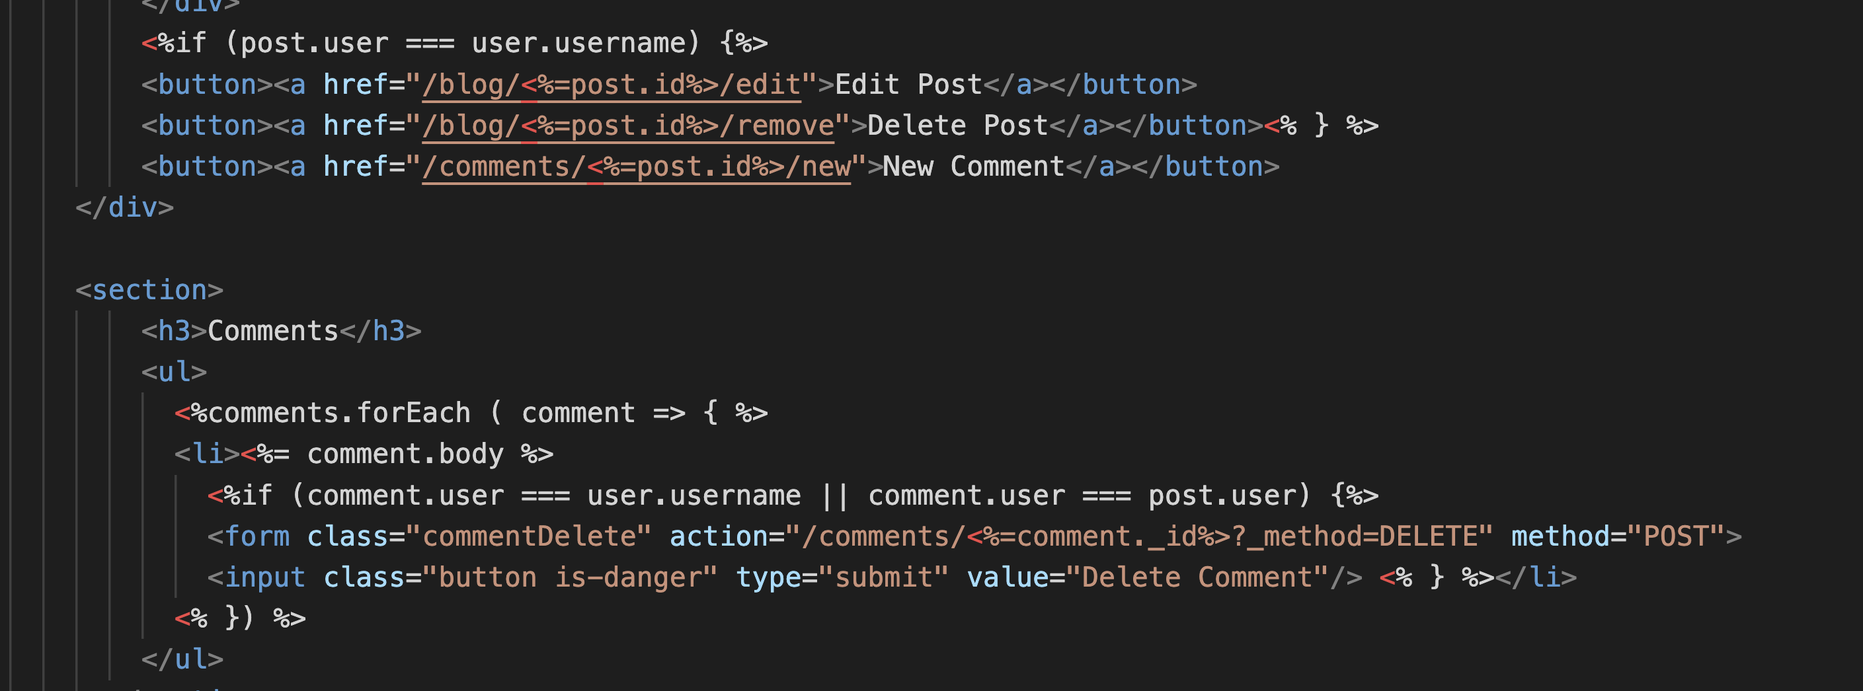
Task: Click the closing ul tag
Action: (183, 659)
